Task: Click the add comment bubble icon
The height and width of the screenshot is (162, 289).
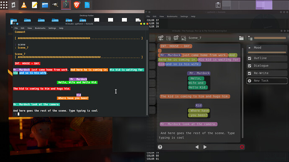Action: [176, 38]
